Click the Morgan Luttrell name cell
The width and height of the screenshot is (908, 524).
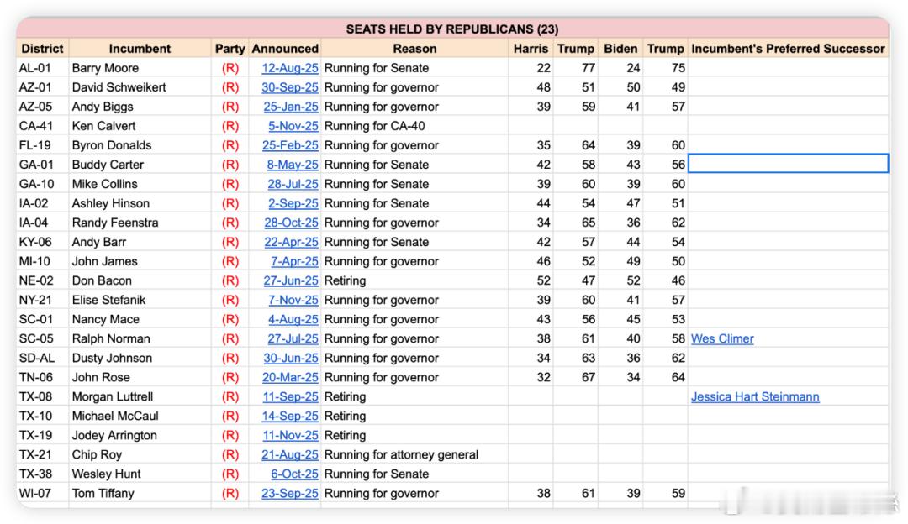140,396
